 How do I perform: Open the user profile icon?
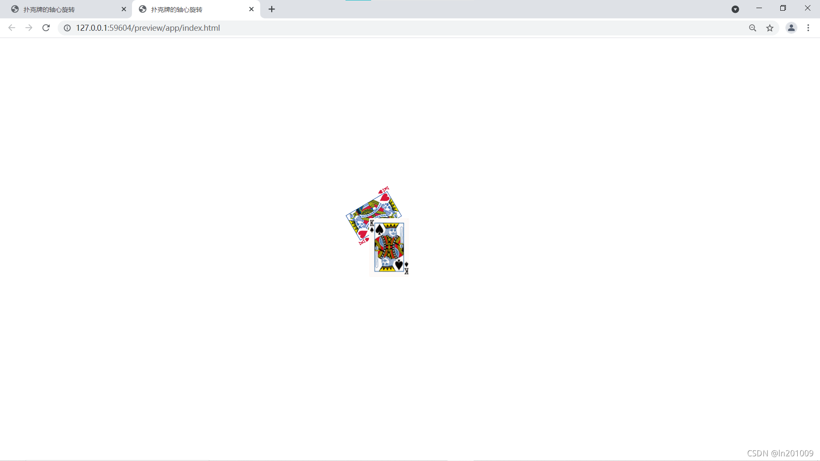[791, 28]
